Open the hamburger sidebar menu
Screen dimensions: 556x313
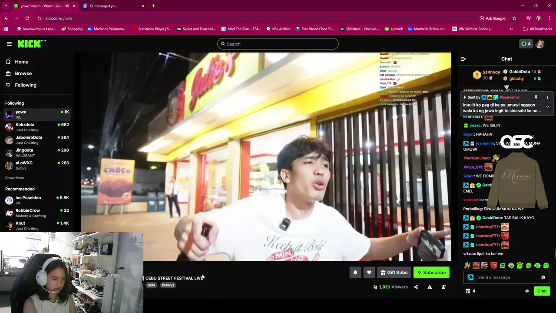(9, 43)
